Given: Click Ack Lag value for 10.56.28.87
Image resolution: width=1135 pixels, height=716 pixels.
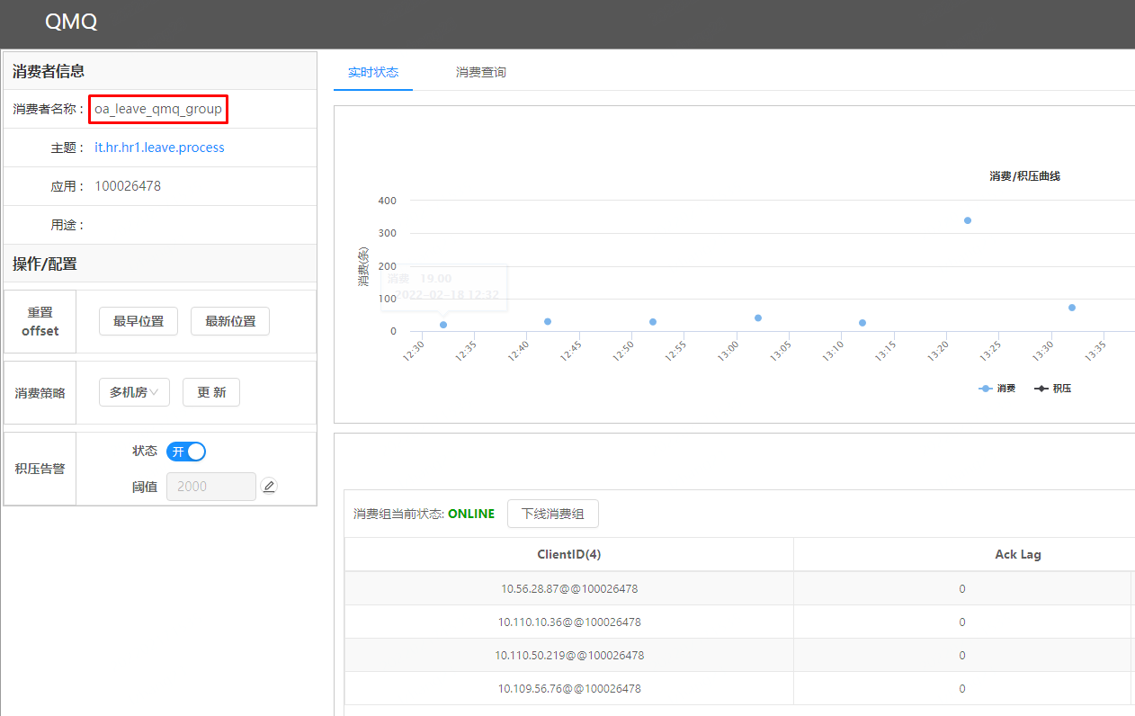Looking at the screenshot, I should (x=962, y=589).
